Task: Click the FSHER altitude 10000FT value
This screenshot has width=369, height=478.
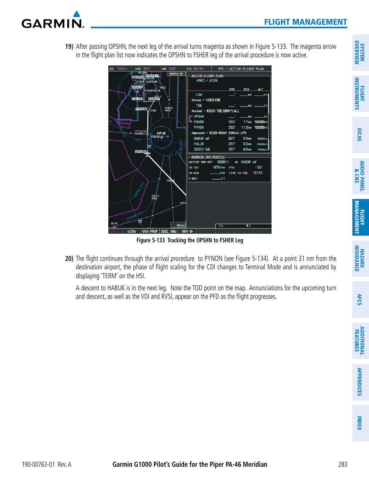Action: pos(261,122)
